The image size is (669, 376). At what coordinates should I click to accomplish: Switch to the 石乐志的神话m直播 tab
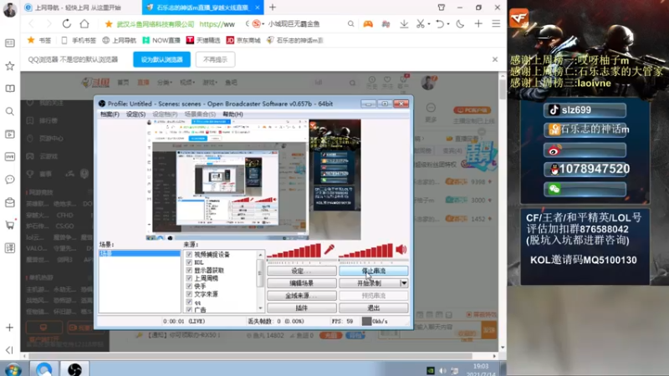coord(202,8)
